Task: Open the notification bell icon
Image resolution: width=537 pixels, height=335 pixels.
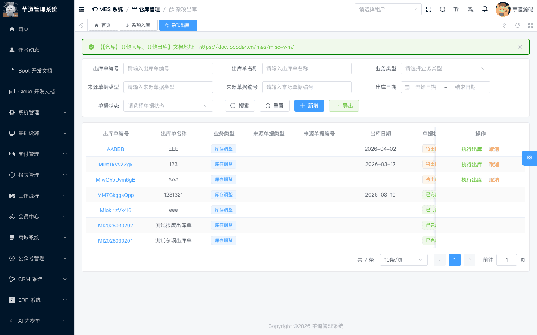Action: tap(485, 9)
